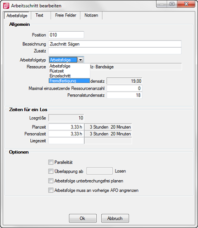The width and height of the screenshot is (198, 228).
Task: Click the Ressource field showing Bandsäge
Action: (x=136, y=67)
